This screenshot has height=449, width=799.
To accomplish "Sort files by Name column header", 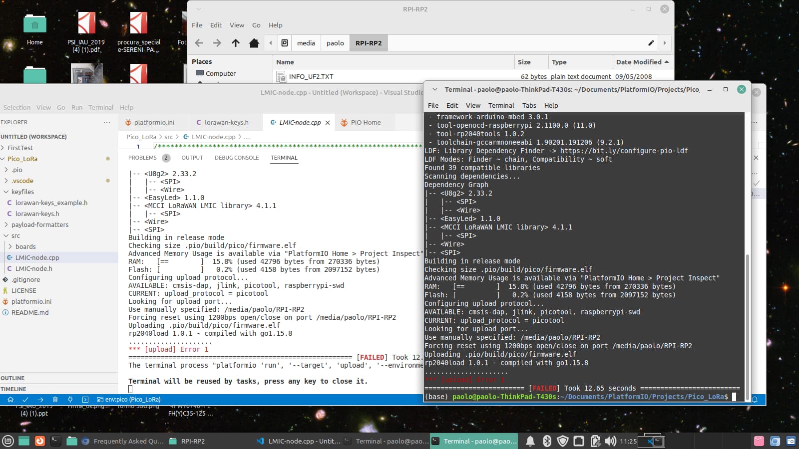I will pyautogui.click(x=394, y=62).
